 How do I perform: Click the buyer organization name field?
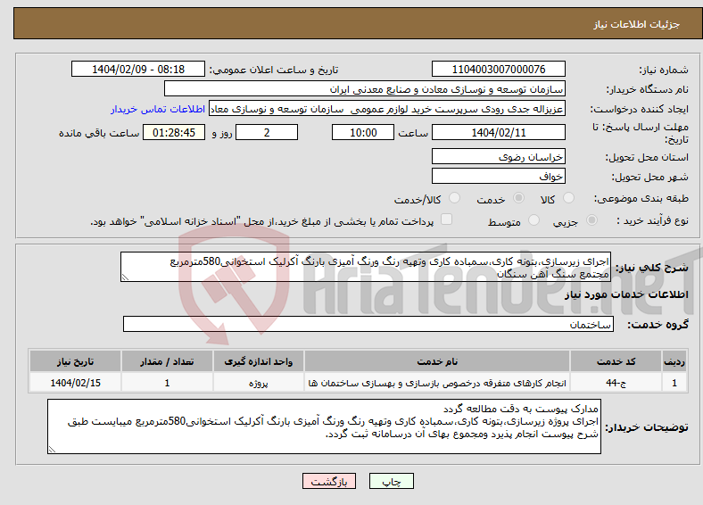(x=365, y=89)
